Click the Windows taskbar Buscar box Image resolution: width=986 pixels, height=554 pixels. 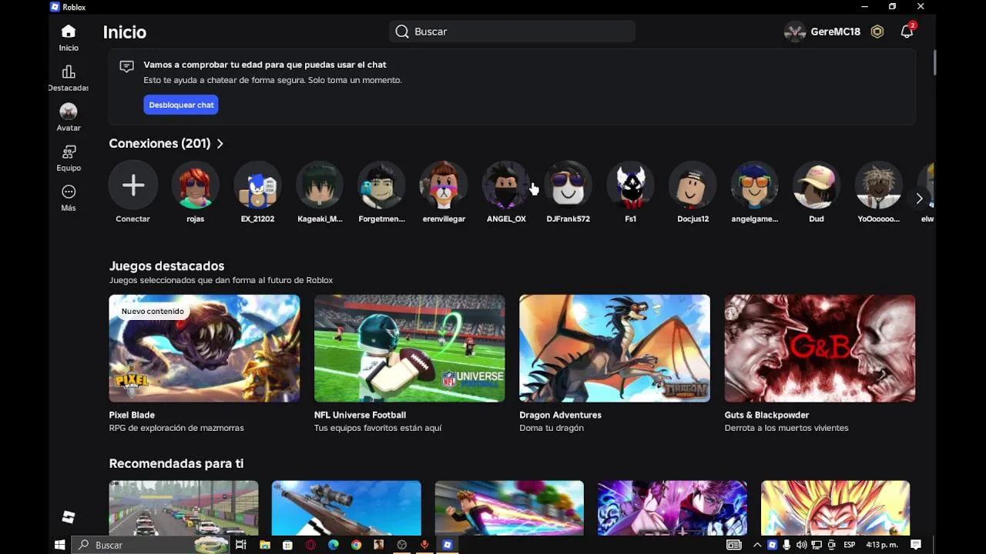[152, 545]
